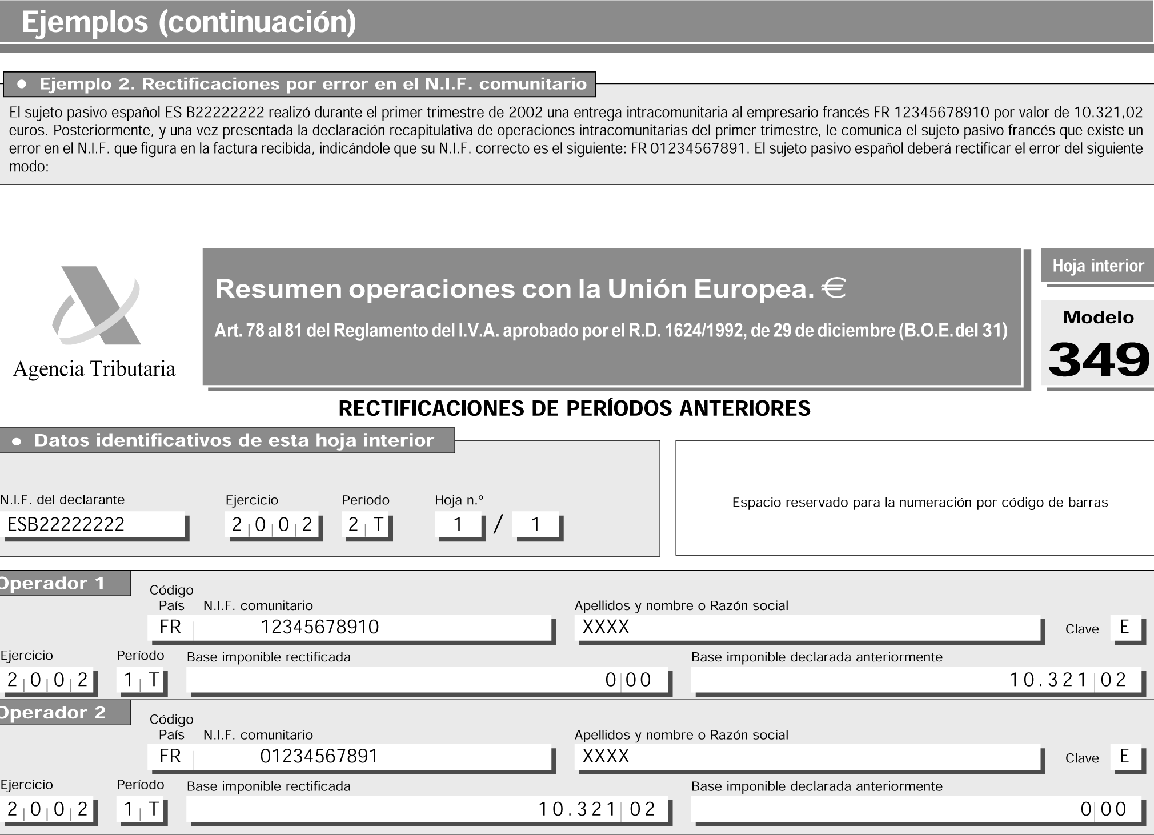Click Operador 1 Base imponible declarada anteriormente
This screenshot has height=835, width=1154.
917,680
